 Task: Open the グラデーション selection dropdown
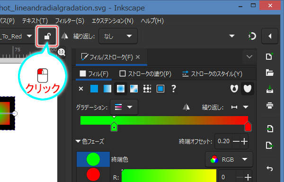tap(124, 107)
